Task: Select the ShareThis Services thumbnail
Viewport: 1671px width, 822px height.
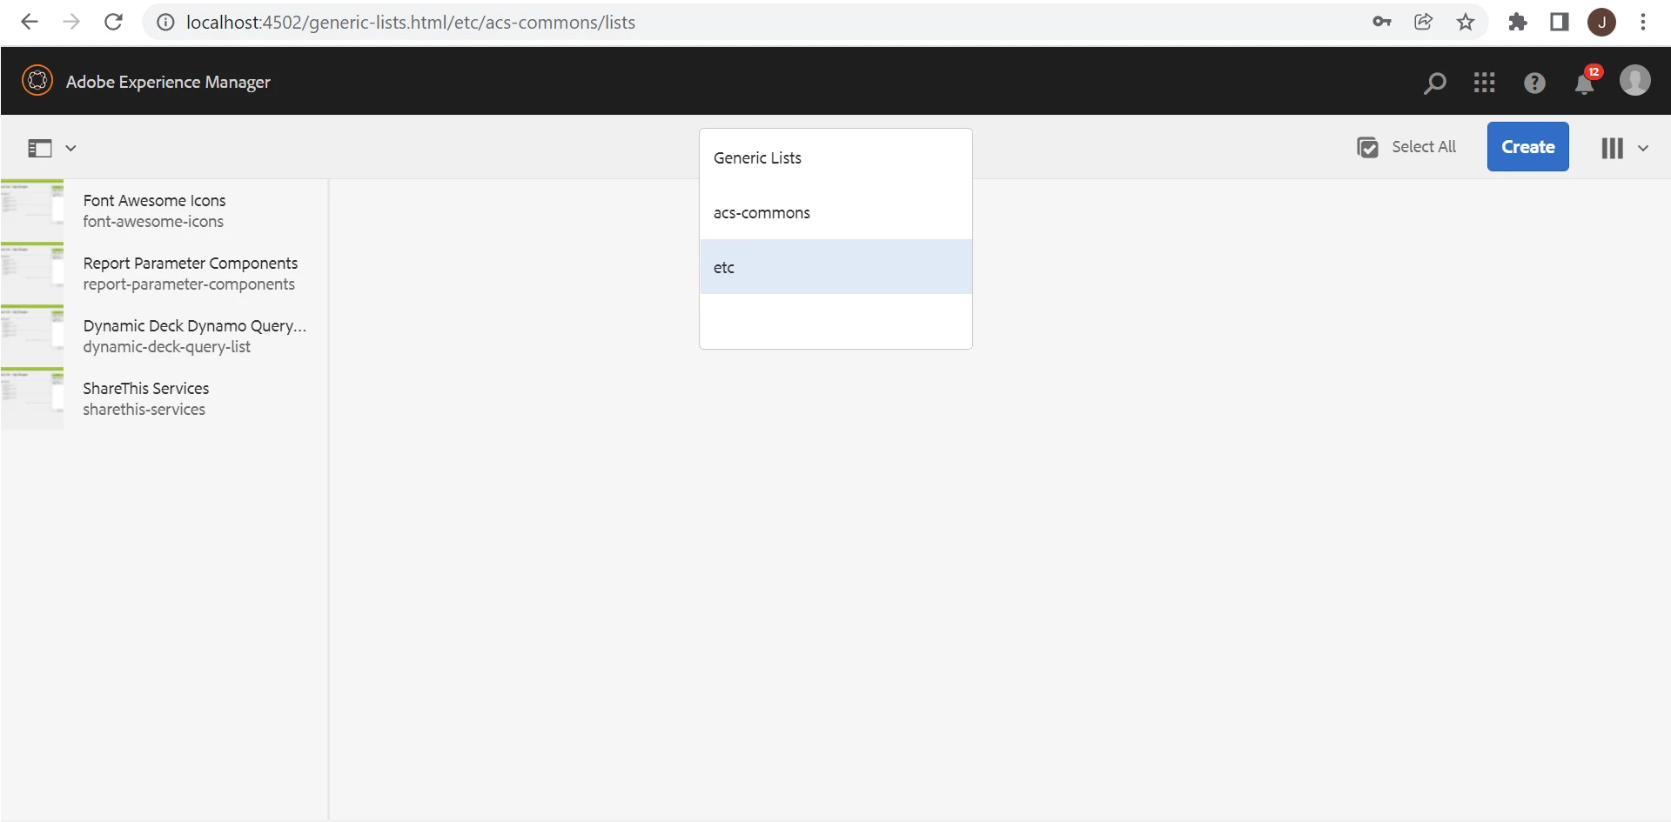Action: pos(32,398)
